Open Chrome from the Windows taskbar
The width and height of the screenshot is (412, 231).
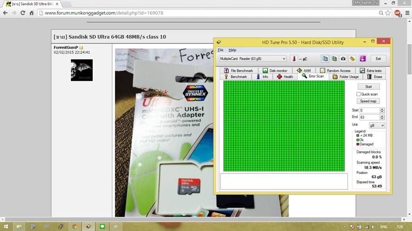pos(74,227)
